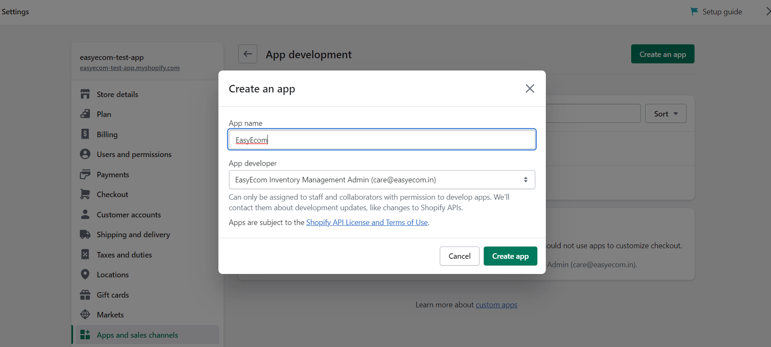Open the App developer dropdown

click(382, 180)
